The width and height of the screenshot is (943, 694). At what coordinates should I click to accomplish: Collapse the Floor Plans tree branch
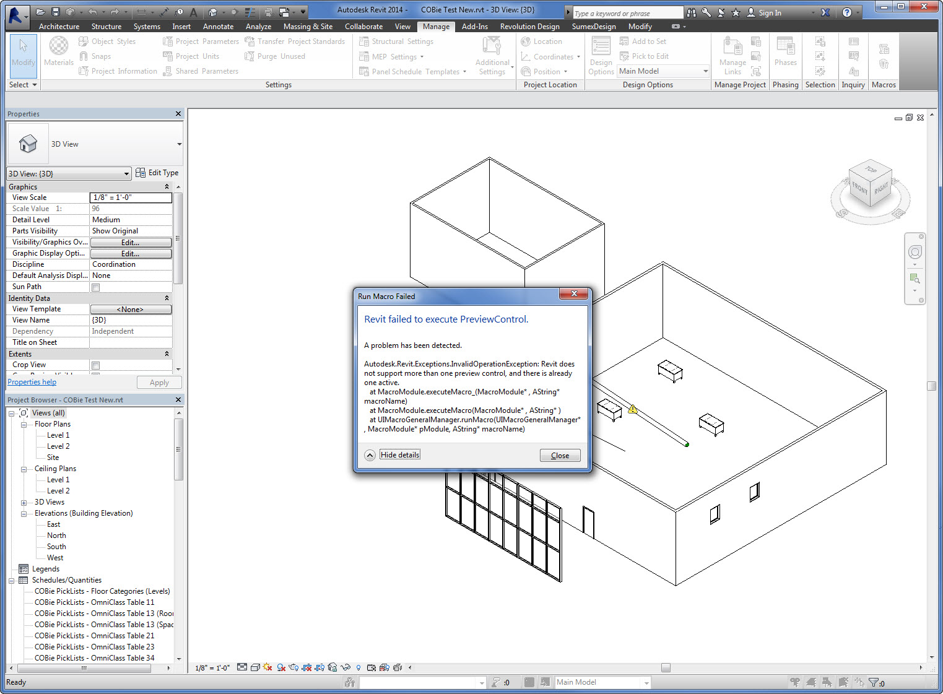(x=23, y=424)
